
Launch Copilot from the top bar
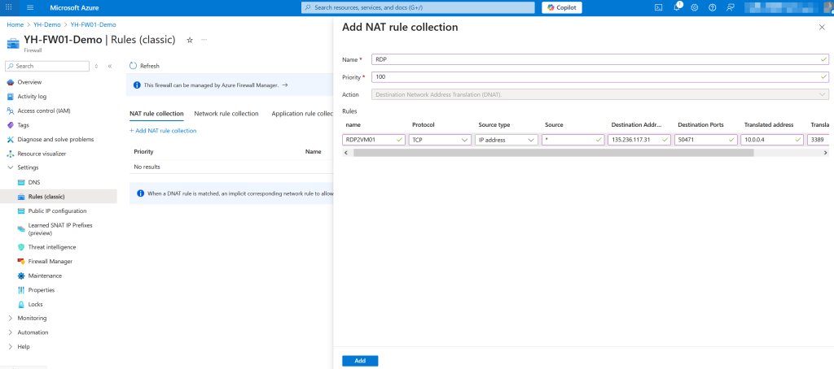562,7
